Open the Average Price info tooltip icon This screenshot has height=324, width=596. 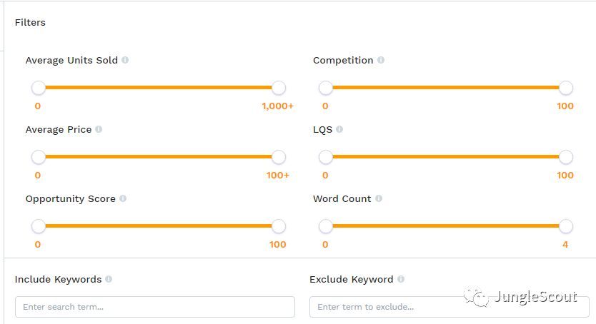[x=99, y=130]
